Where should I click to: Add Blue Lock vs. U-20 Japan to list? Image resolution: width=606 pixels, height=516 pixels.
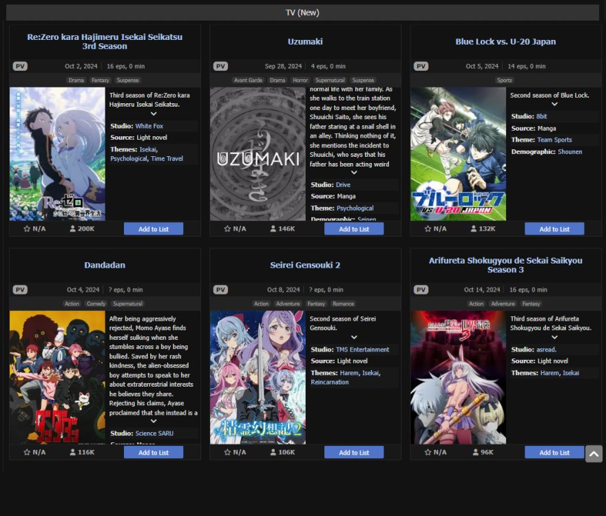554,229
